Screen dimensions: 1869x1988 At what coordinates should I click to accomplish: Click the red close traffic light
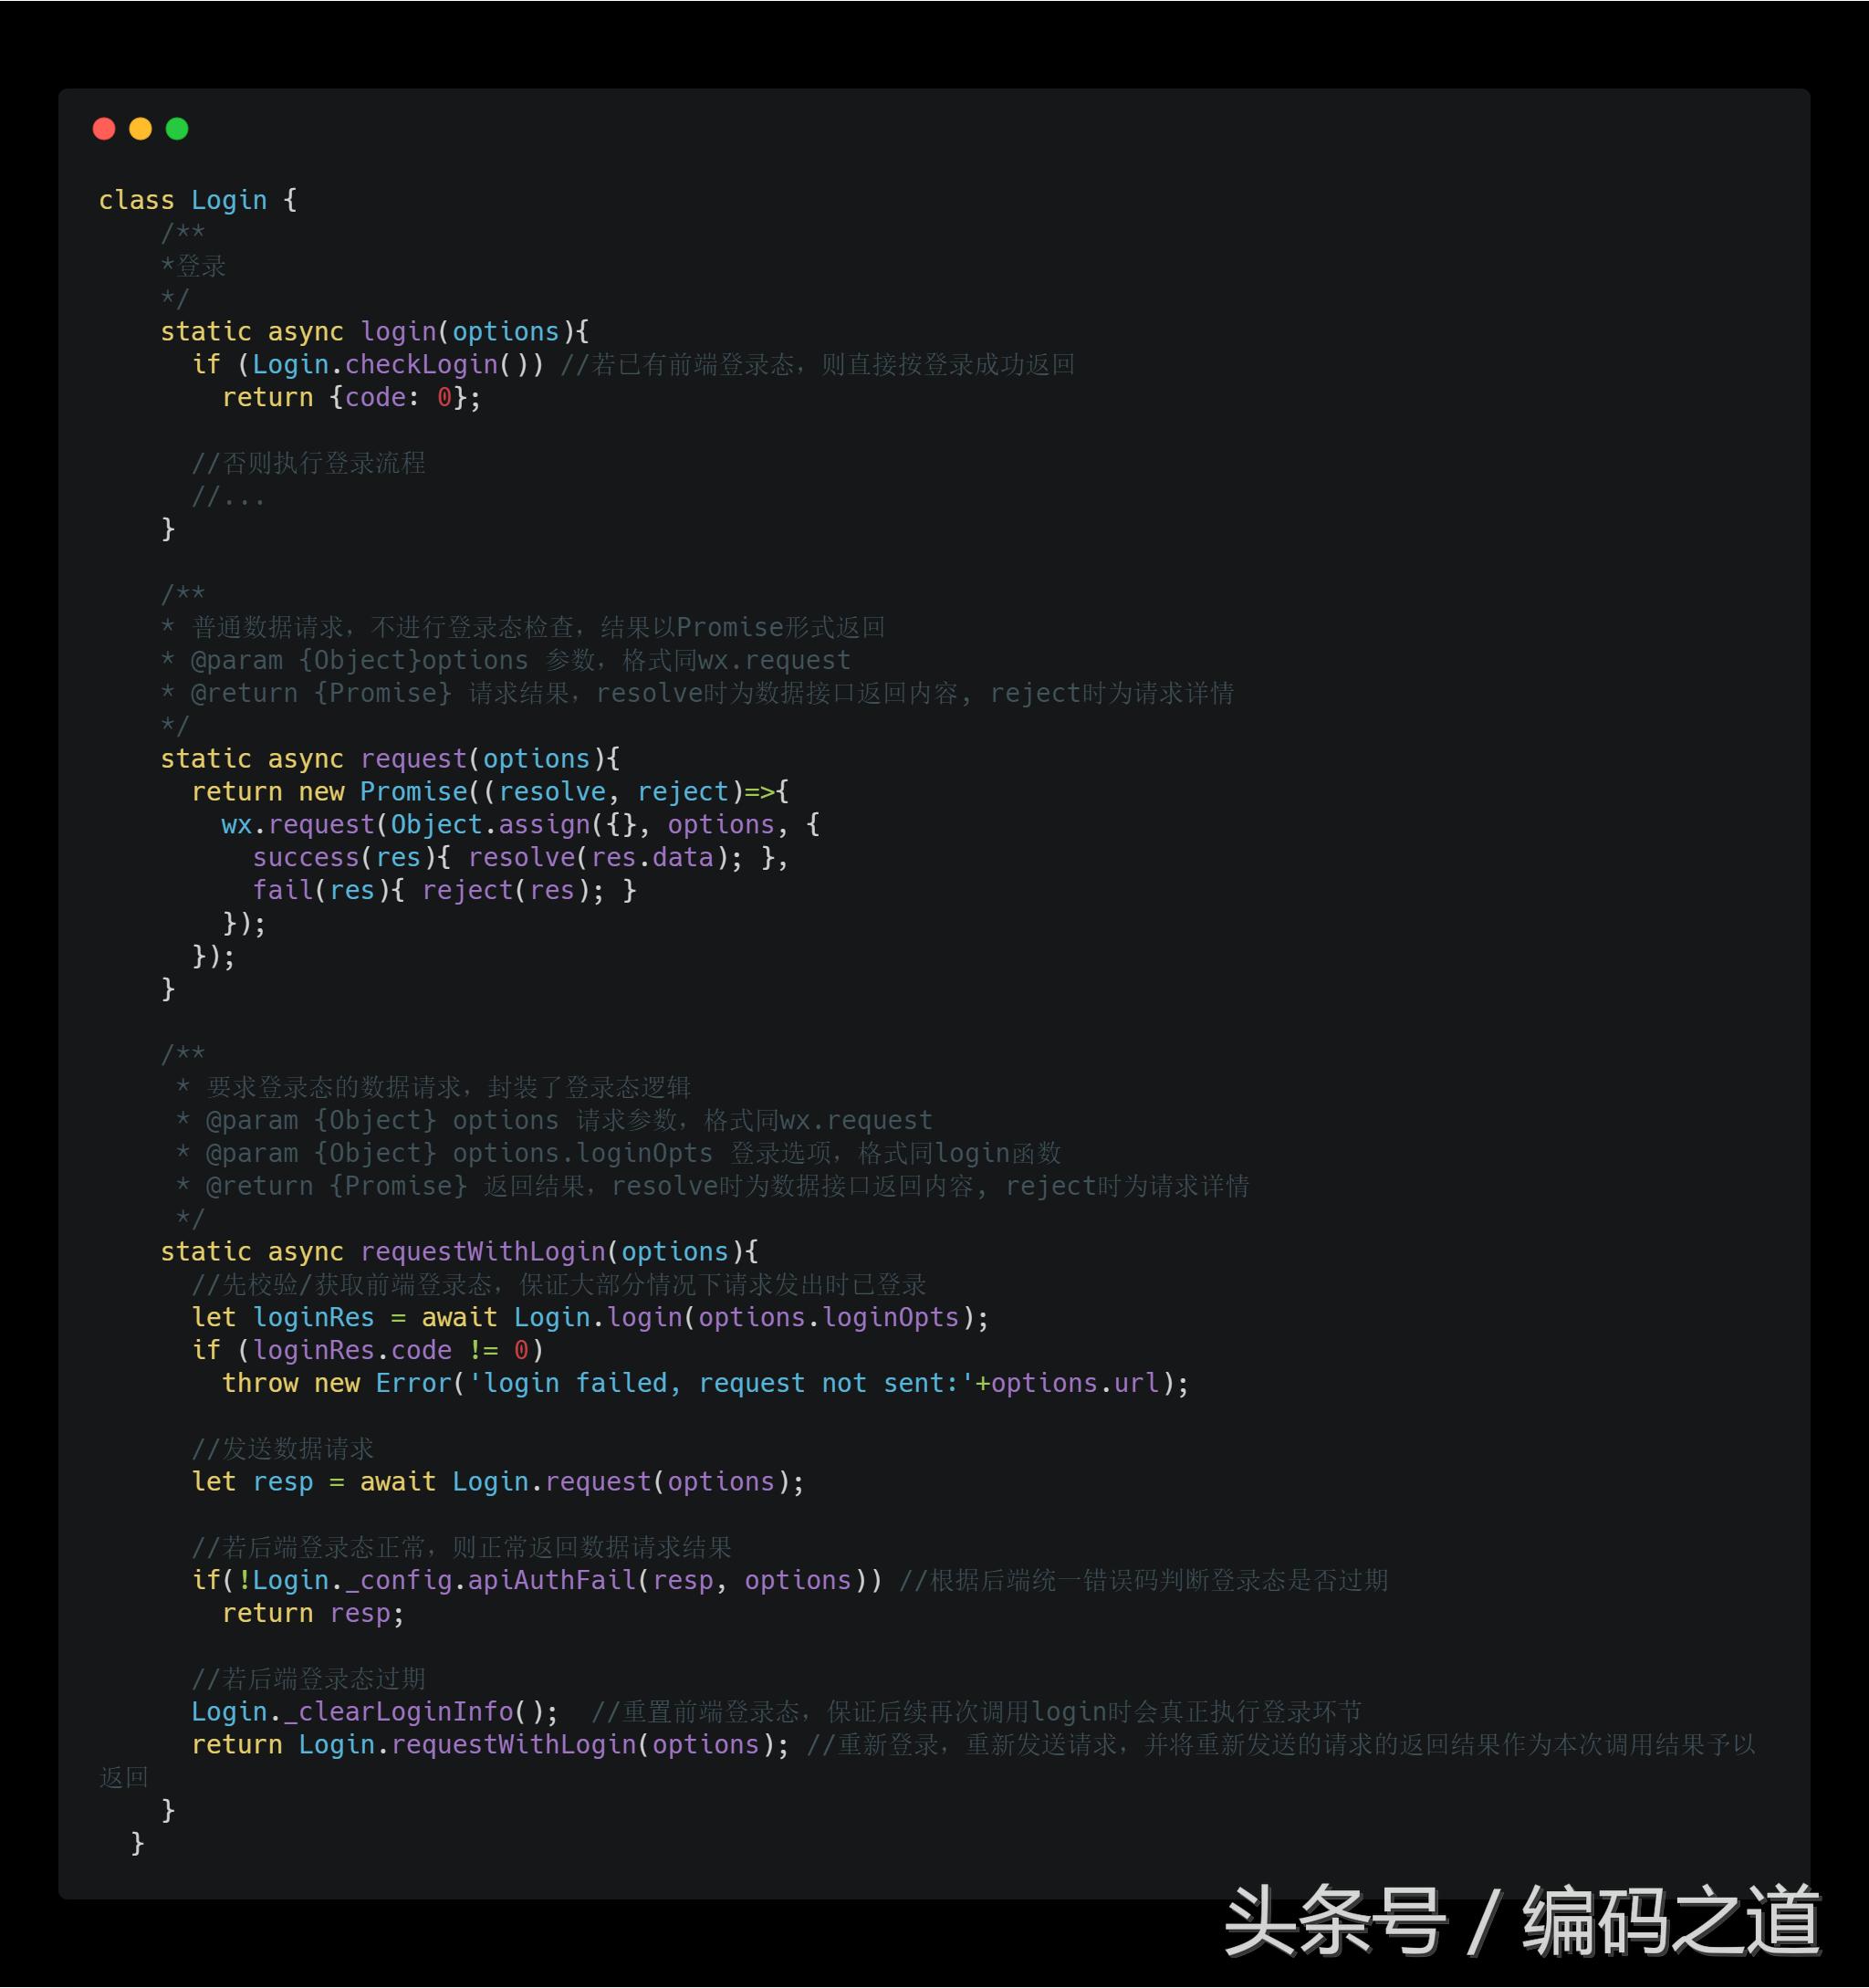click(103, 129)
